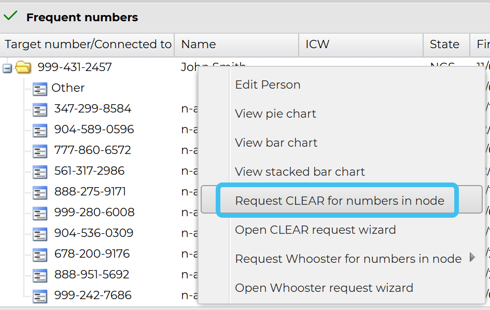490x310 pixels.
Task: Click the folder icon beside 999-431-2457
Action: (23, 67)
